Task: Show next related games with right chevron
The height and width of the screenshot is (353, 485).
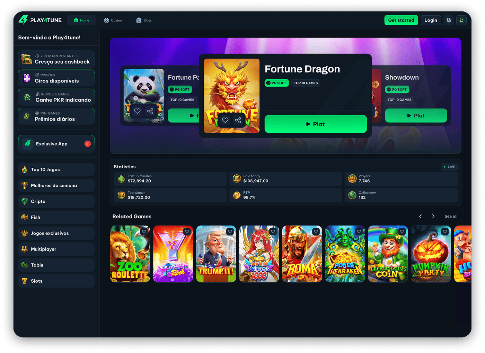Action: 433,216
